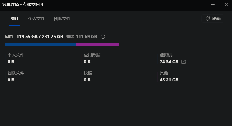The image size is (232, 126).
Task: Switch to the 统计 tab
Action: [x=14, y=18]
